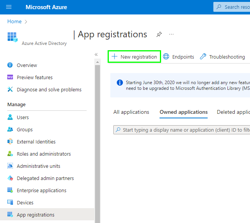250x223 pixels.
Task: Click the sidebar scrollbar up arrow
Action: point(97,62)
